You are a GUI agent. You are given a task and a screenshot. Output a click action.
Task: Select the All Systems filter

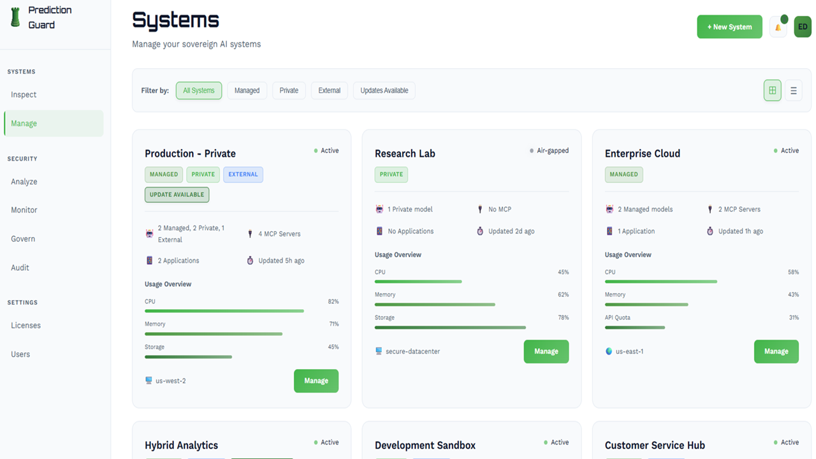click(x=199, y=91)
